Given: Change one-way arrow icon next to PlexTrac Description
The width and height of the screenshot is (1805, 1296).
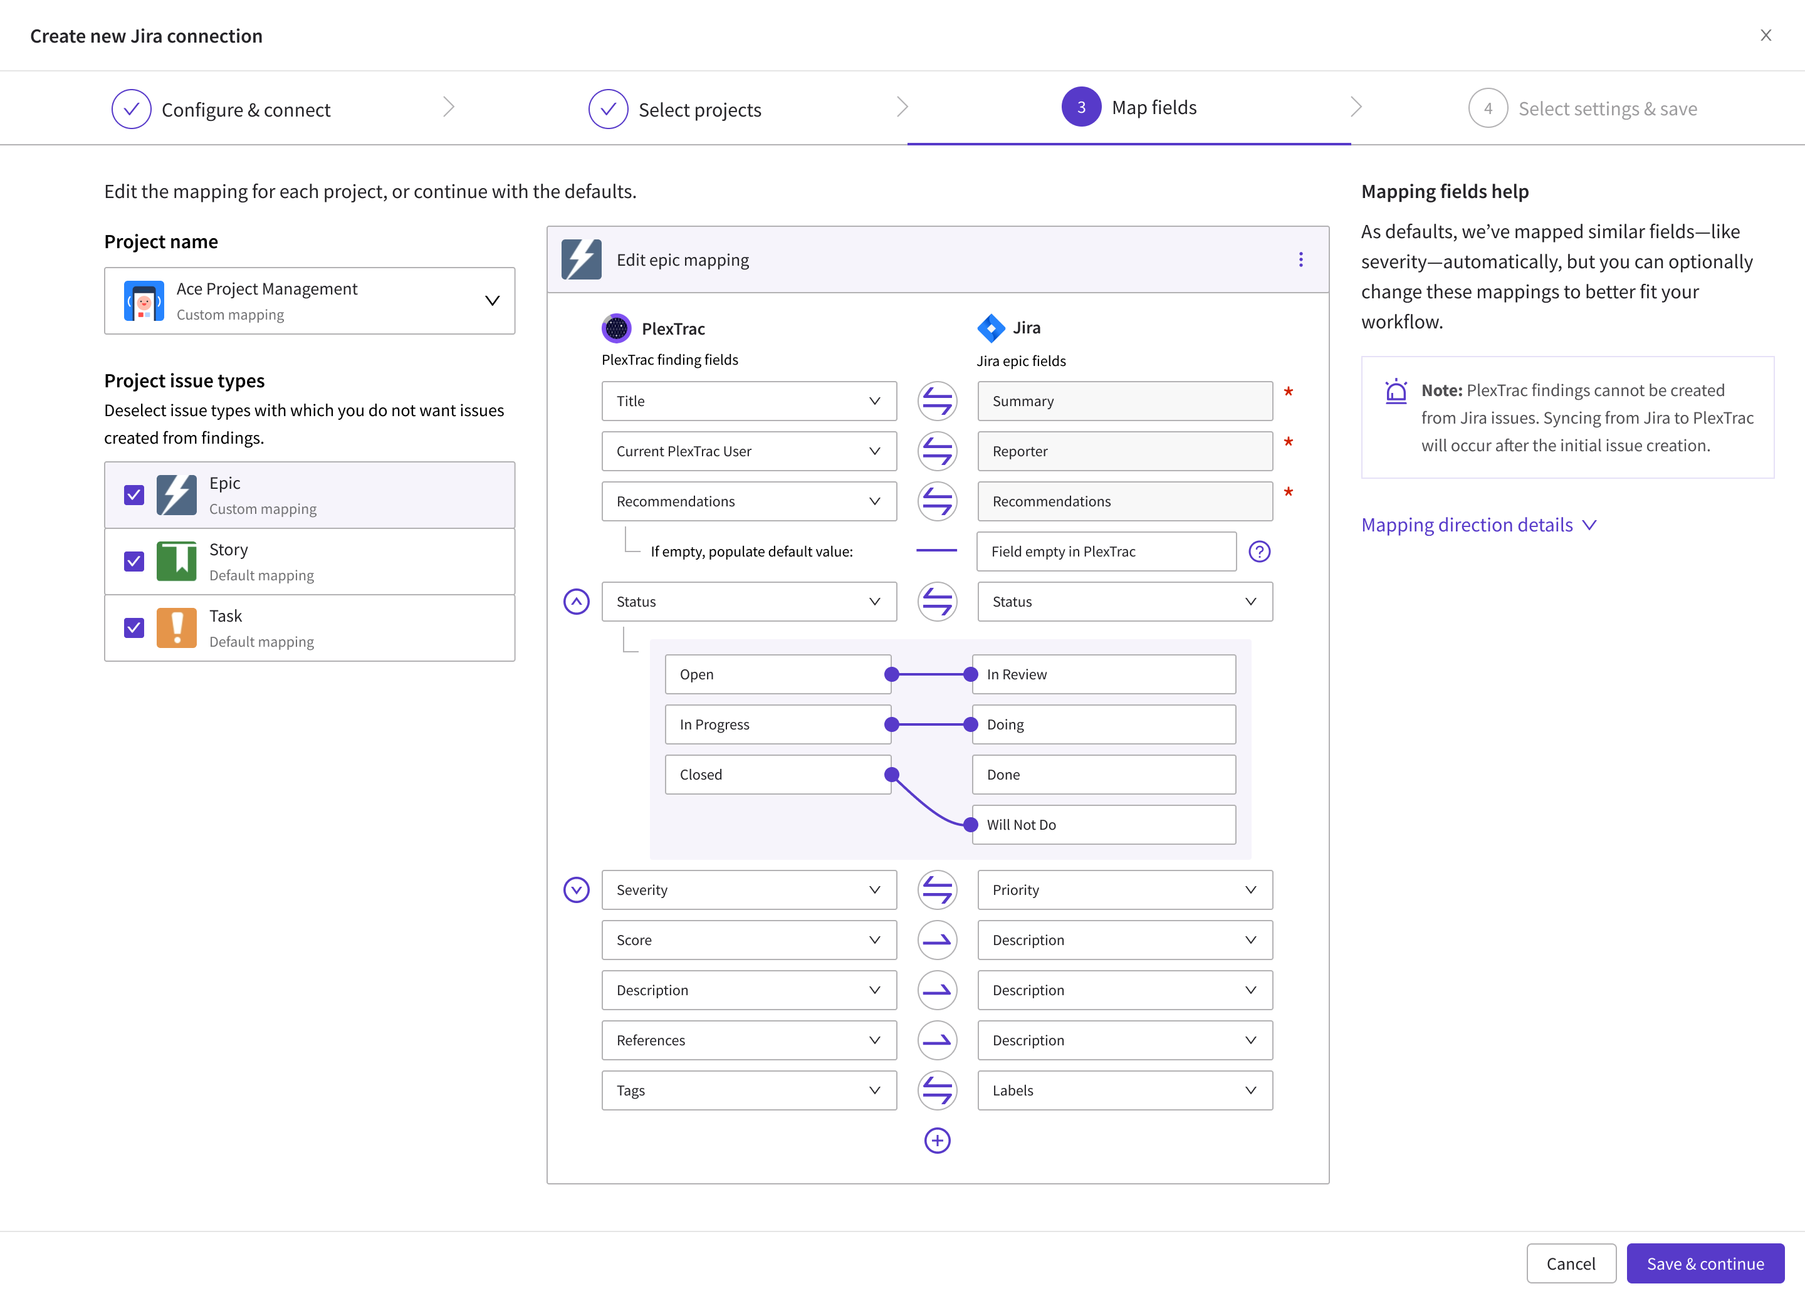Looking at the screenshot, I should coord(937,990).
